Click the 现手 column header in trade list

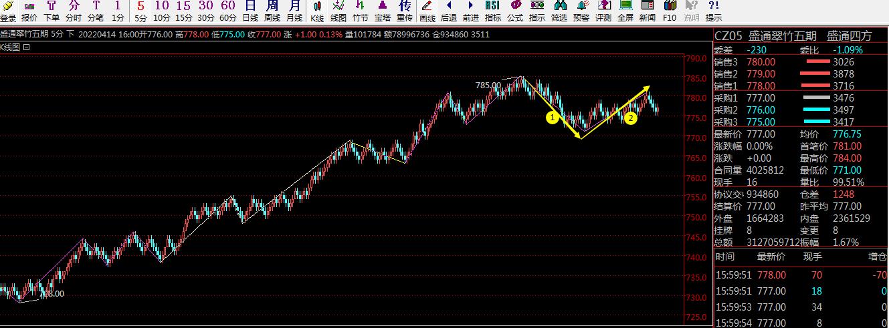813,257
